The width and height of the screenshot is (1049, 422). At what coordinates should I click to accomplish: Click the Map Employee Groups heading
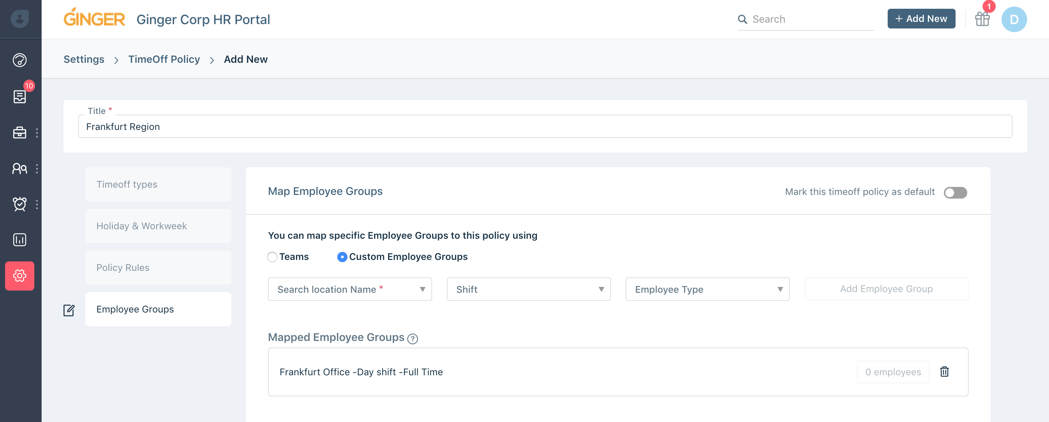click(325, 191)
